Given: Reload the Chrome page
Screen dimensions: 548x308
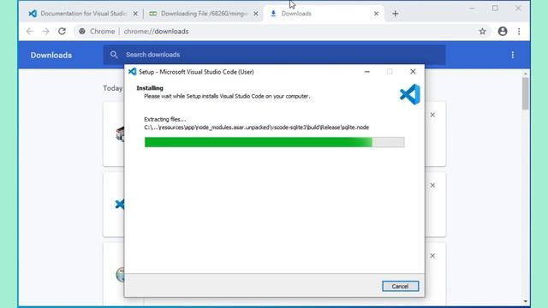Looking at the screenshot, I should 62,32.
